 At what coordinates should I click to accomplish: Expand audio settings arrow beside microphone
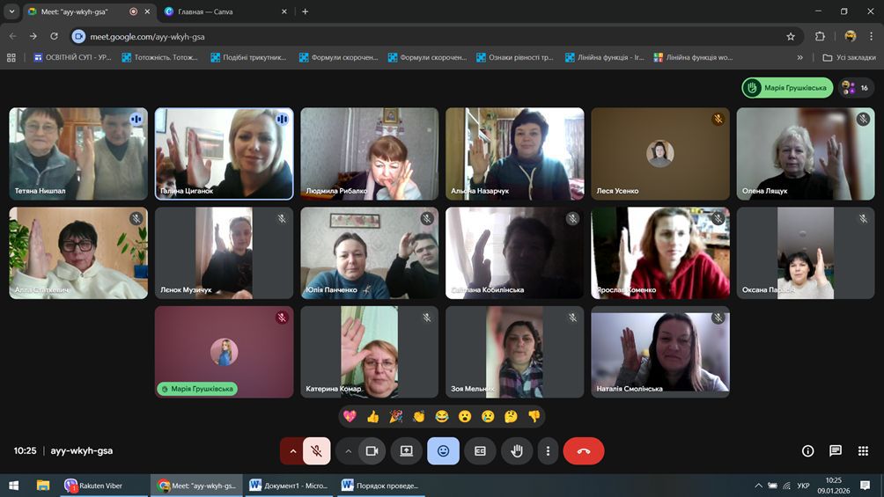[x=293, y=450]
